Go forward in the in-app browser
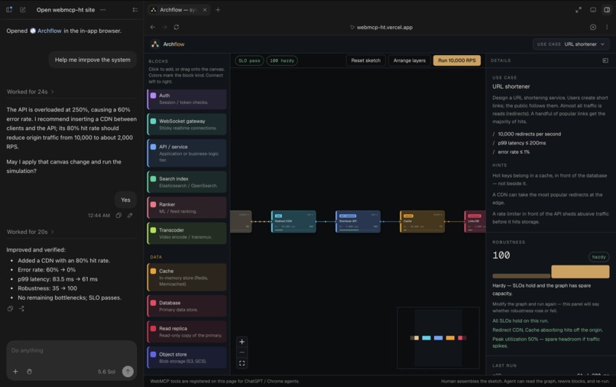616x387 pixels. coord(164,27)
